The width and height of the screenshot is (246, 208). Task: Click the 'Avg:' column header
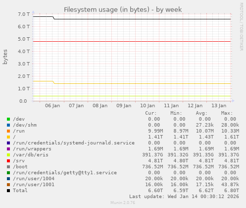click(201, 113)
